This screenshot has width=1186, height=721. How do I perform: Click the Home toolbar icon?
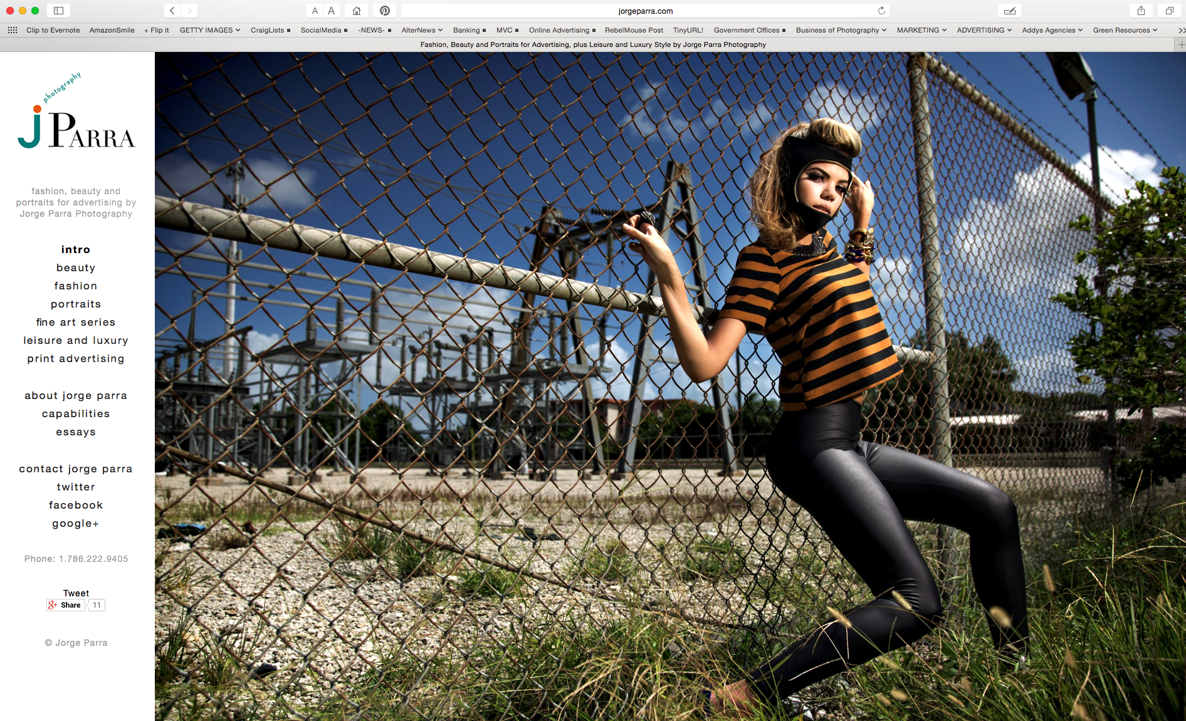tap(357, 11)
